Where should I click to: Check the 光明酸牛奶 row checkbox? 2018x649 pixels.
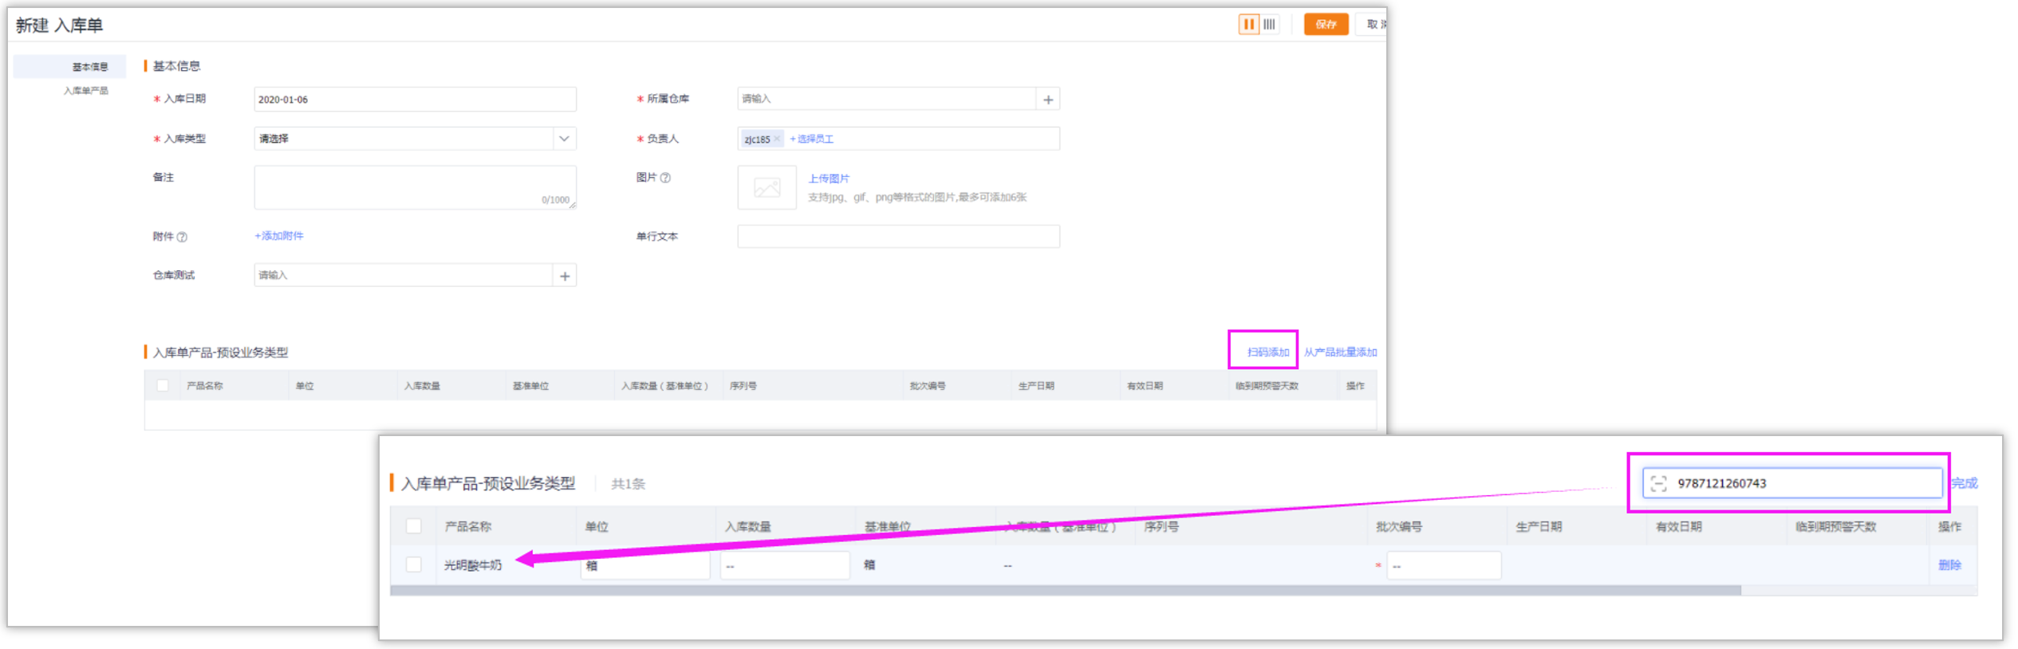(413, 564)
